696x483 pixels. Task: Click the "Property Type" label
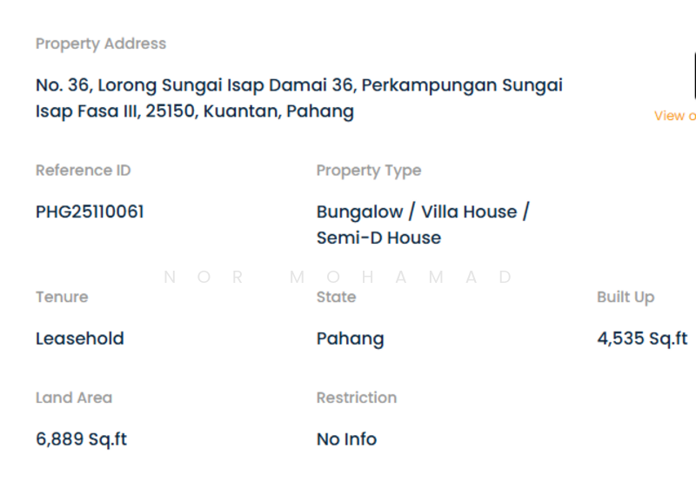[369, 171]
